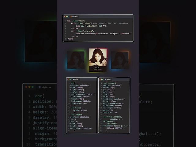The image size is (196, 147).
Task: Click the background: #060c21; line
Action: coord(81,101)
